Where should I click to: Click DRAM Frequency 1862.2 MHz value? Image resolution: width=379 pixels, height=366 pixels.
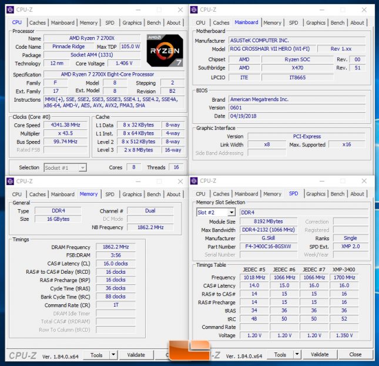(x=116, y=247)
